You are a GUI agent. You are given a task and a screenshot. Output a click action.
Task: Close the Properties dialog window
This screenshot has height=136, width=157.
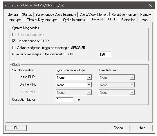(150, 5)
